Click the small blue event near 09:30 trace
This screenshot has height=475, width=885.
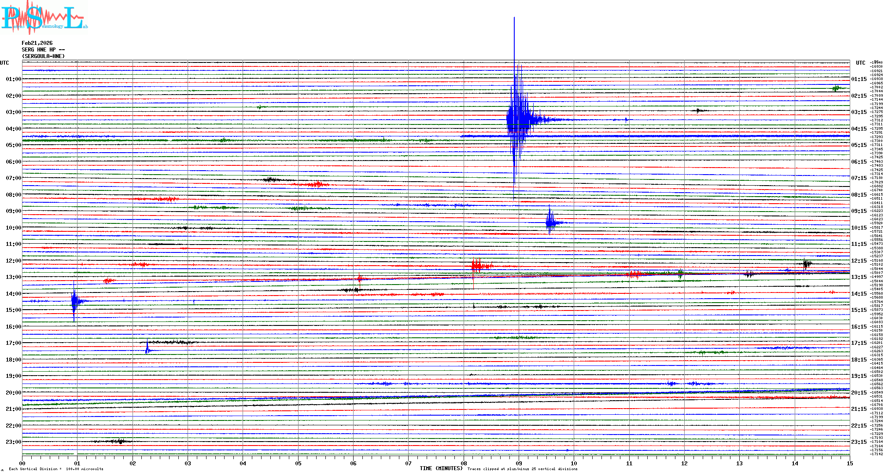[x=550, y=222]
